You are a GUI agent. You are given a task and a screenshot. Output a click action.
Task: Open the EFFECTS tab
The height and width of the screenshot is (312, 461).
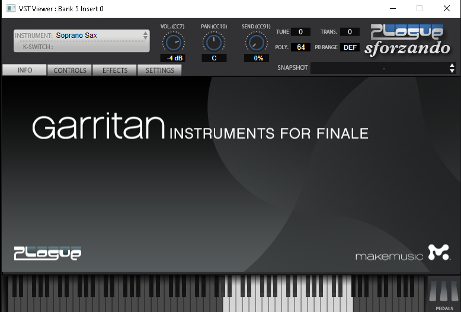coord(115,70)
